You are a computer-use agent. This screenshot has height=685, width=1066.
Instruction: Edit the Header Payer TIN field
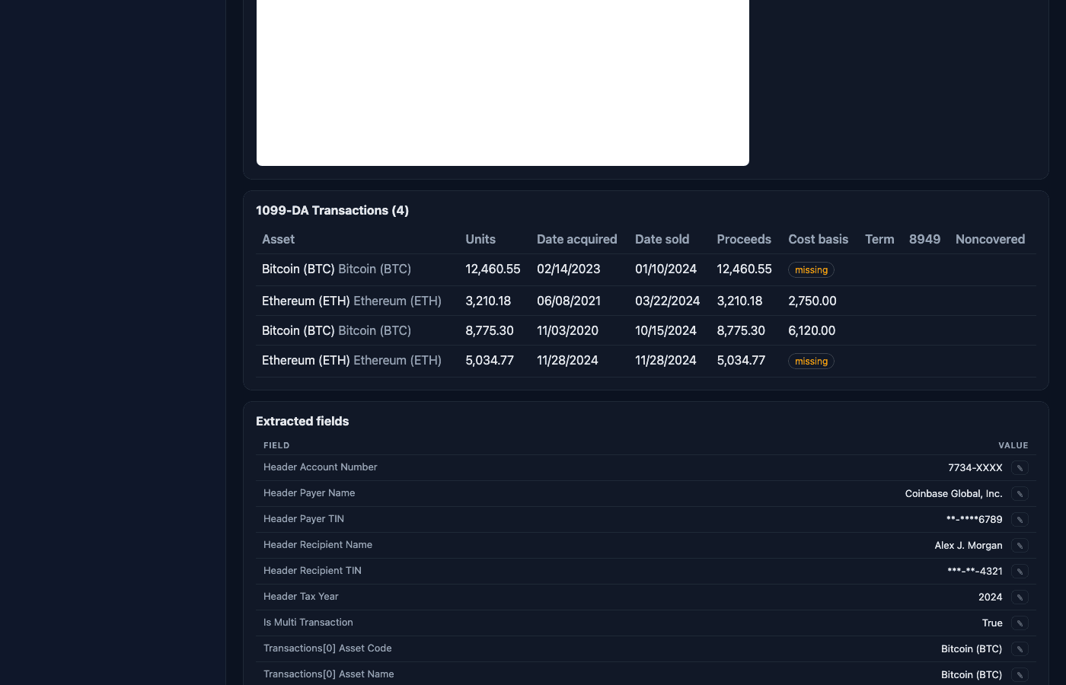click(1020, 520)
